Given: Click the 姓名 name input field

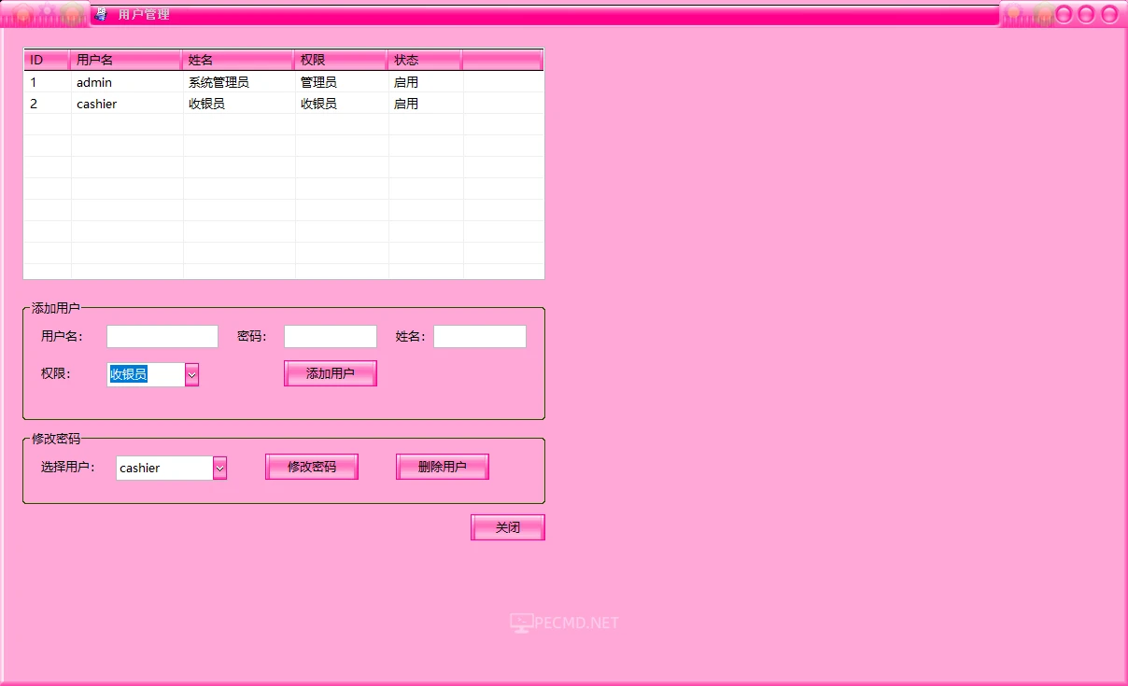Looking at the screenshot, I should pos(480,336).
